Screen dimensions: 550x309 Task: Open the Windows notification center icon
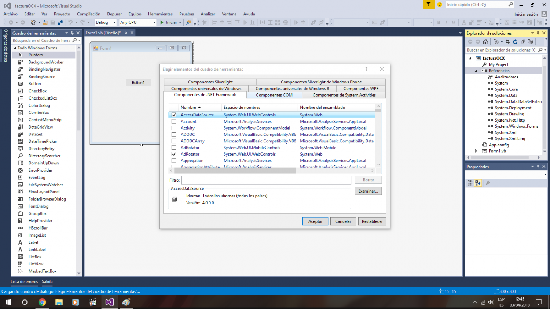[539, 302]
